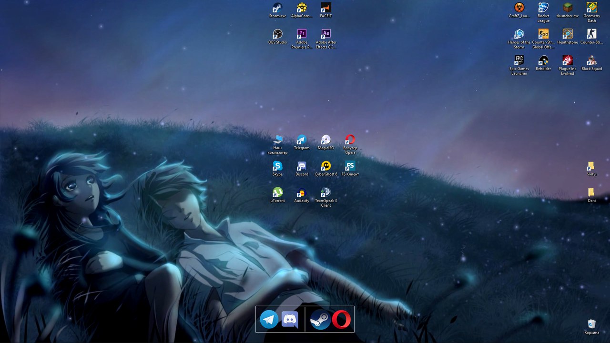This screenshot has width=610, height=343.
Task: Select the OBS Studio shortcut
Action: tap(277, 37)
